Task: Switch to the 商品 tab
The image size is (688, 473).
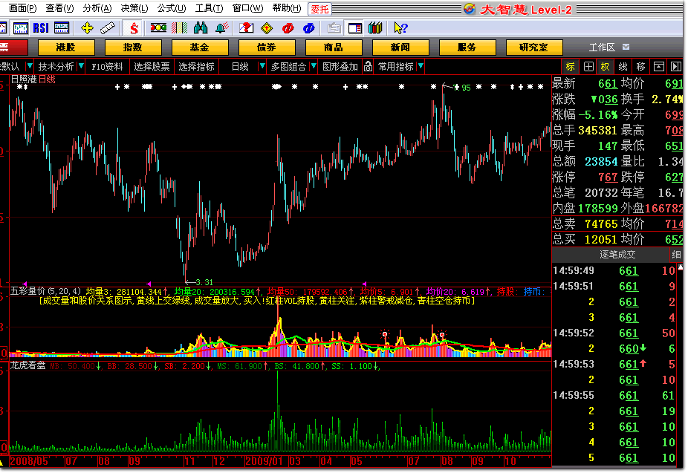Action: tap(334, 47)
